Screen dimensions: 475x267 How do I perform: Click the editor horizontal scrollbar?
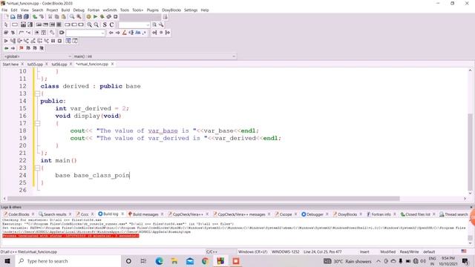(x=203, y=199)
